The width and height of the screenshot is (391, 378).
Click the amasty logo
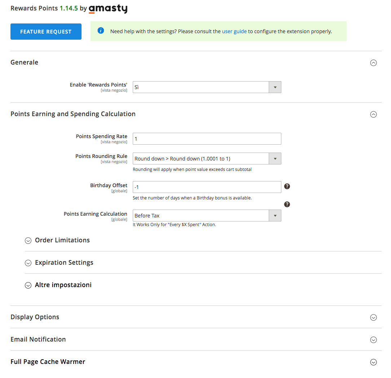[x=108, y=9]
